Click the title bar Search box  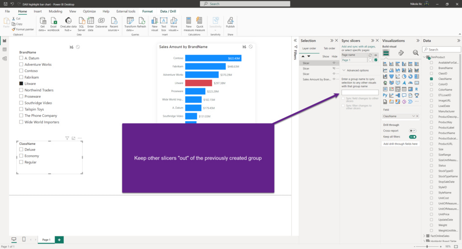(245, 4)
